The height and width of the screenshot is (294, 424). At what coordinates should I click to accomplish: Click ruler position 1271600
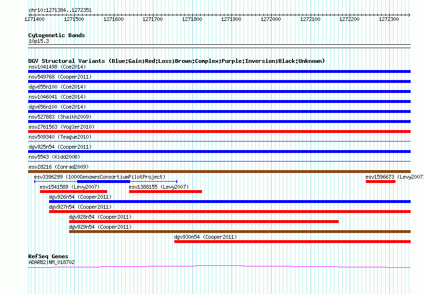pos(113,19)
